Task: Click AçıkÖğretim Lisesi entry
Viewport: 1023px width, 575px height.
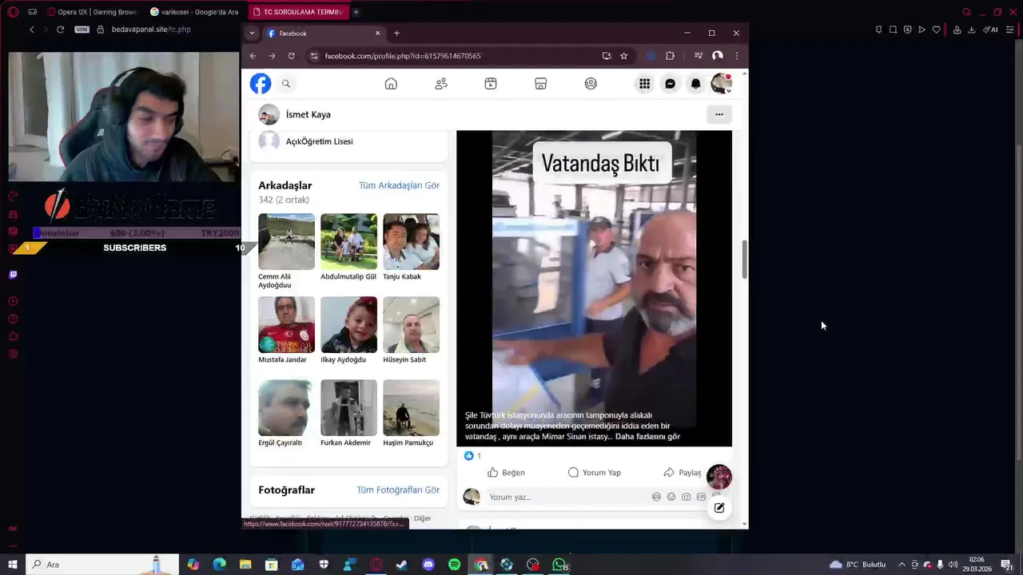Action: pos(319,141)
